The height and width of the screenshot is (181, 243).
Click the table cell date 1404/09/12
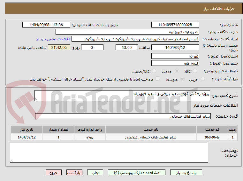(x=27, y=137)
